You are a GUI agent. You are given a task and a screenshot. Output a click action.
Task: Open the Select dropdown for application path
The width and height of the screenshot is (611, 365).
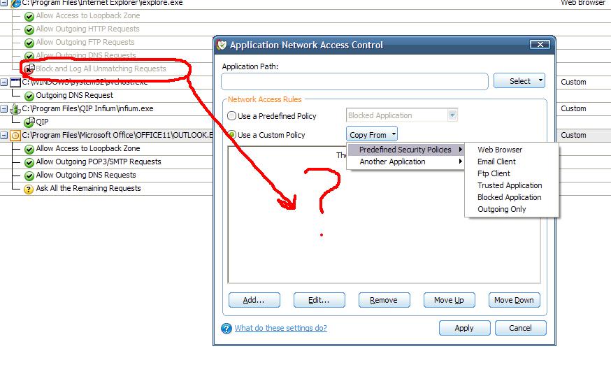519,81
